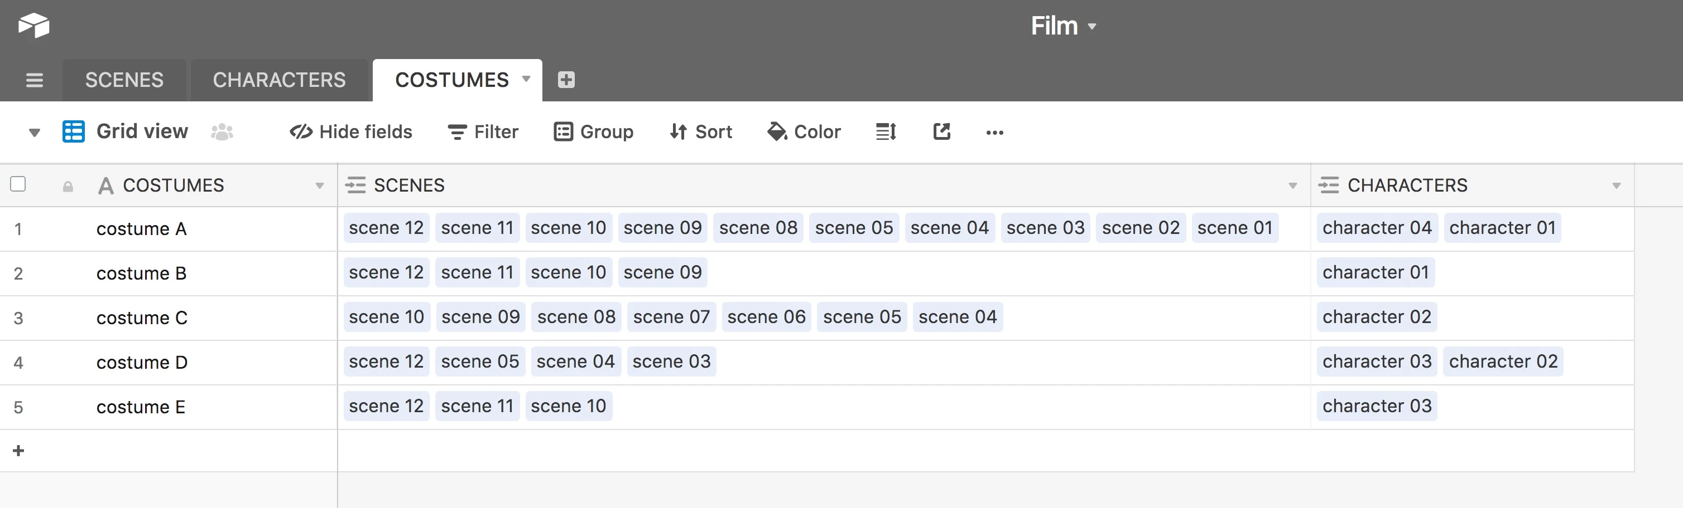
Task: Click character 01 chip in costume A row
Action: pos(1502,228)
